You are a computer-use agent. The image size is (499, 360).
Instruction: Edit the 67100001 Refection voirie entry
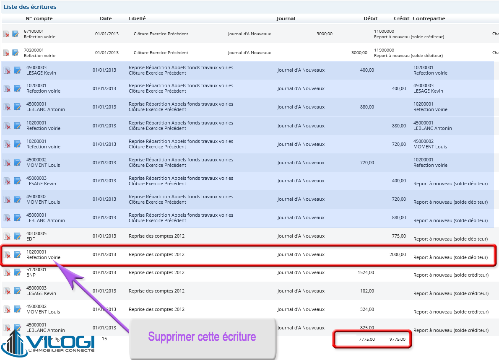[16, 34]
